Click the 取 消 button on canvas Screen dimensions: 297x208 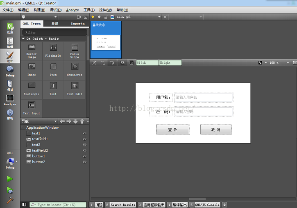click(216, 130)
